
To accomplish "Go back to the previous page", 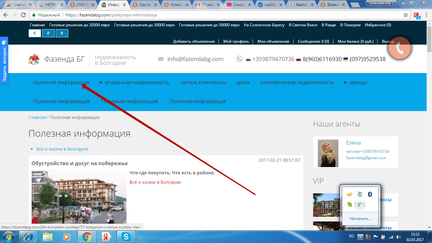I will click(x=6, y=15).
